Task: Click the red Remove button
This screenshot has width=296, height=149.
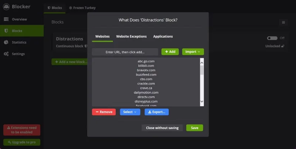Action: (x=104, y=112)
